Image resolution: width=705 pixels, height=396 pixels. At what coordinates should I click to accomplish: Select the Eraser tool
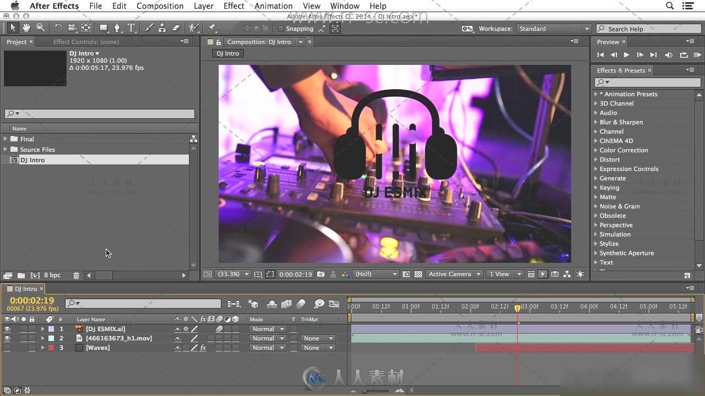176,28
